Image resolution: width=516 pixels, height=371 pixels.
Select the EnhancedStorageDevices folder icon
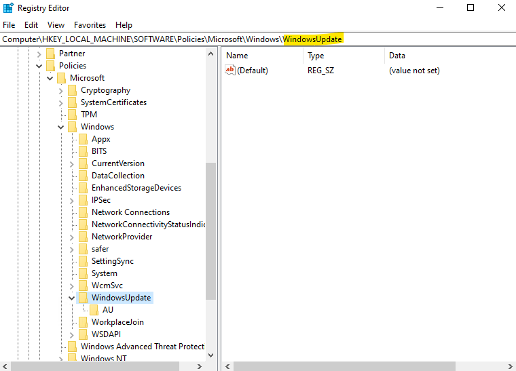point(83,188)
